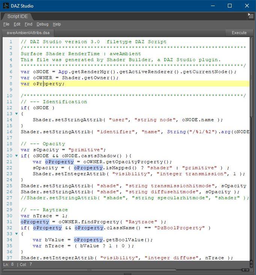This screenshot has width=256, height=275.
Task: Open the Find menu
Action: click(29, 24)
